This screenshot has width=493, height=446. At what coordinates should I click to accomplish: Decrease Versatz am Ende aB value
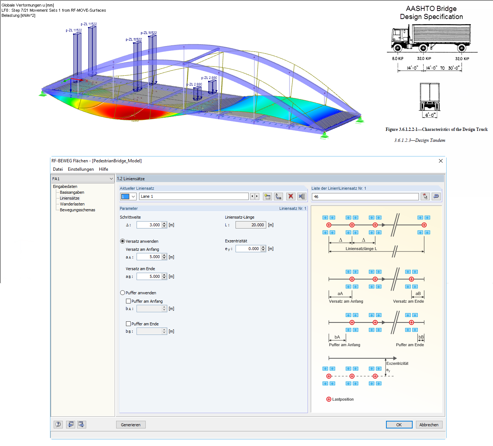click(164, 278)
